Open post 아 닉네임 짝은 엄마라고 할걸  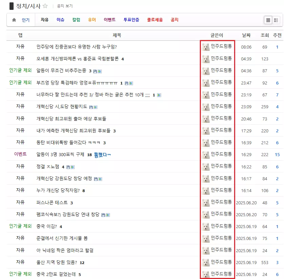tap(65, 250)
